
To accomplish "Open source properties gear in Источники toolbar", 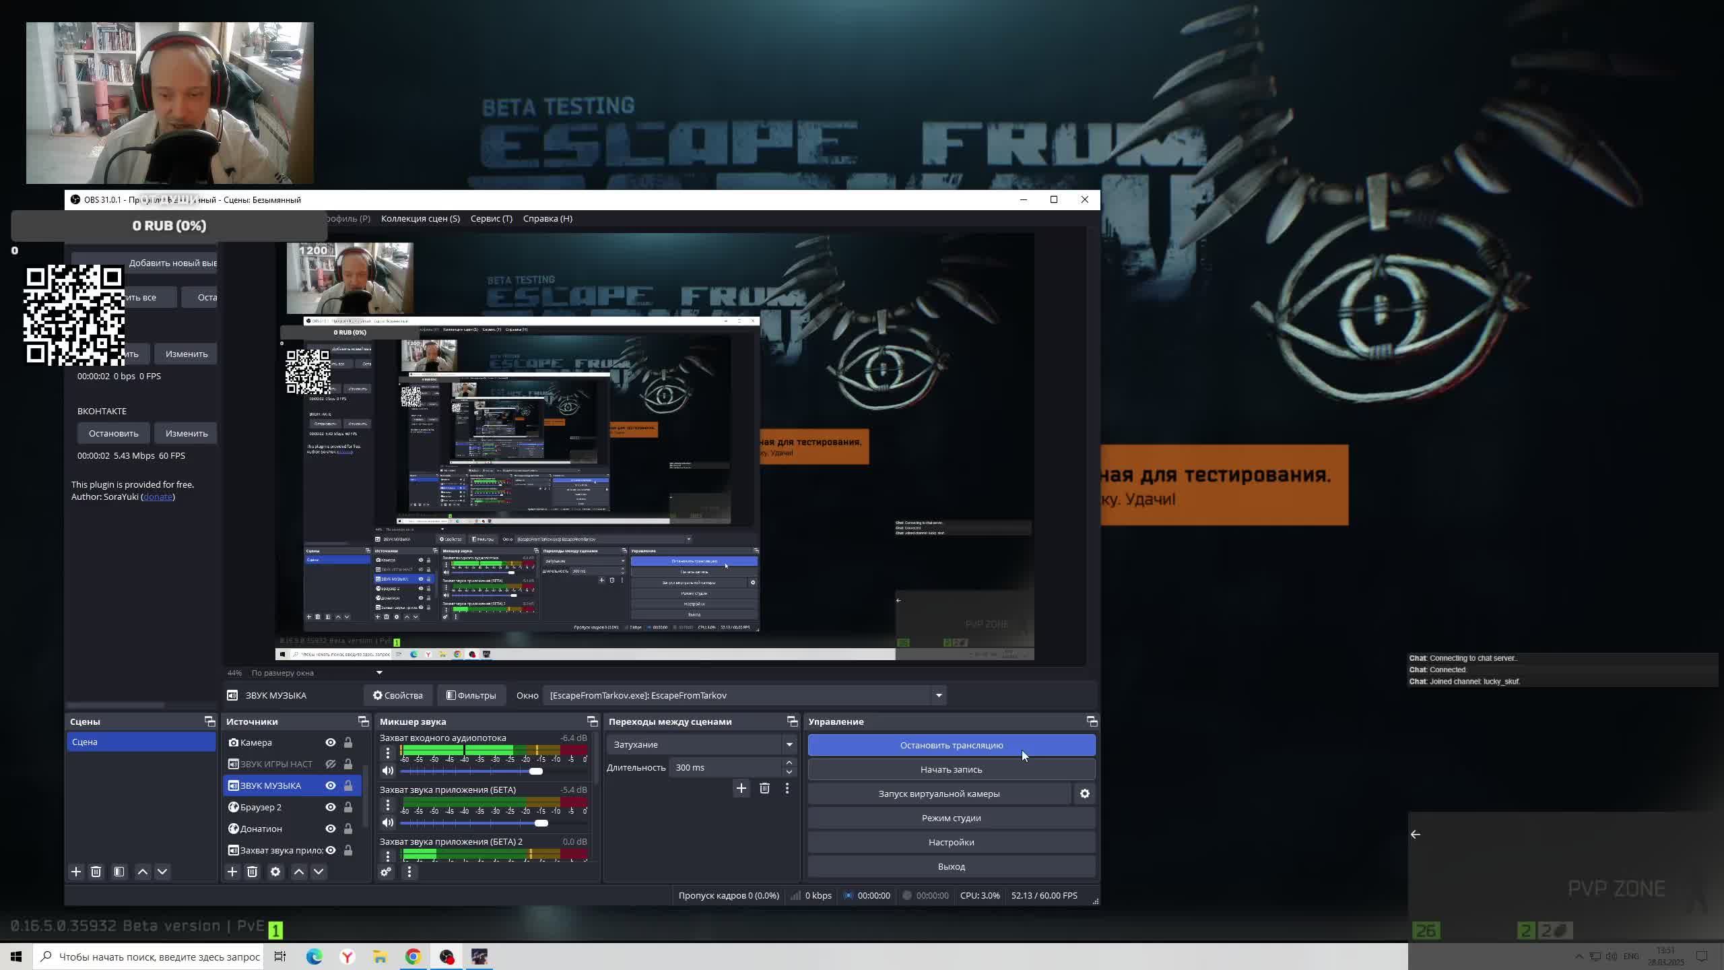I will [275, 872].
